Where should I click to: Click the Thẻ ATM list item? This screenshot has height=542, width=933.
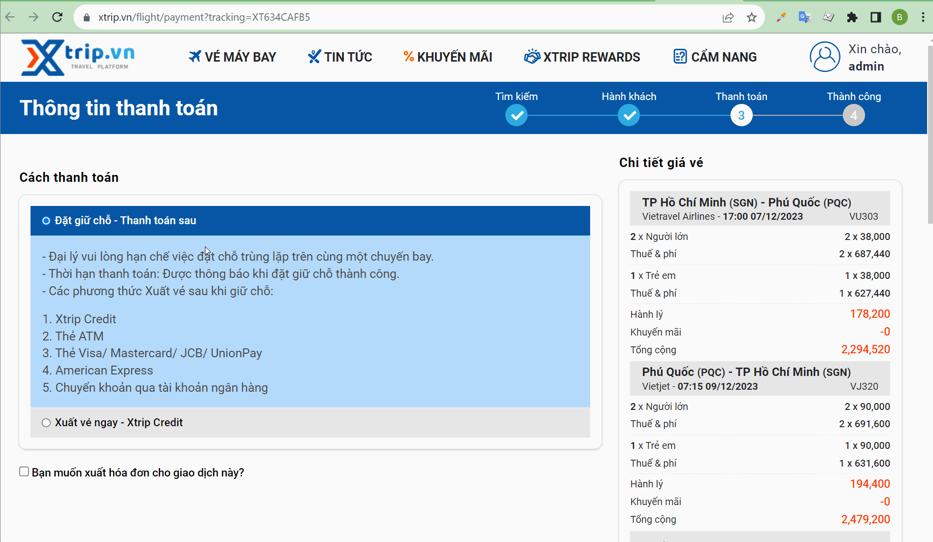(73, 336)
